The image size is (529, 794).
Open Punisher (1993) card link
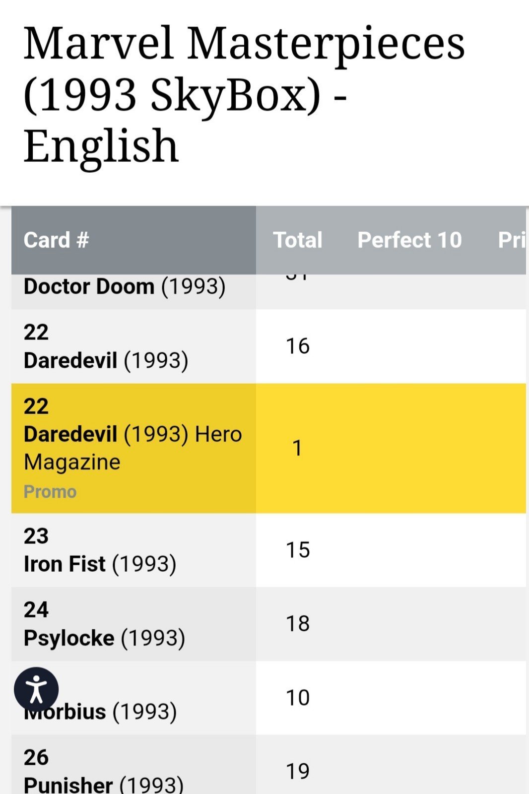103,784
